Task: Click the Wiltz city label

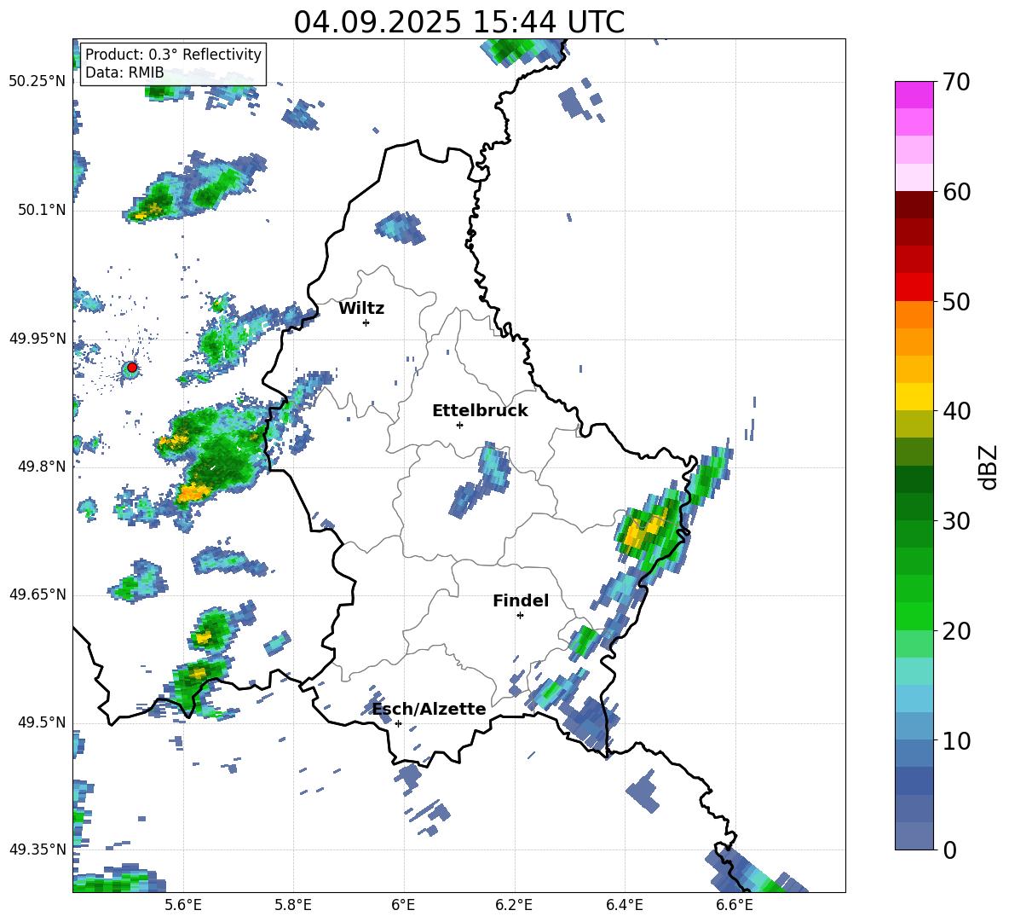Action: point(361,309)
